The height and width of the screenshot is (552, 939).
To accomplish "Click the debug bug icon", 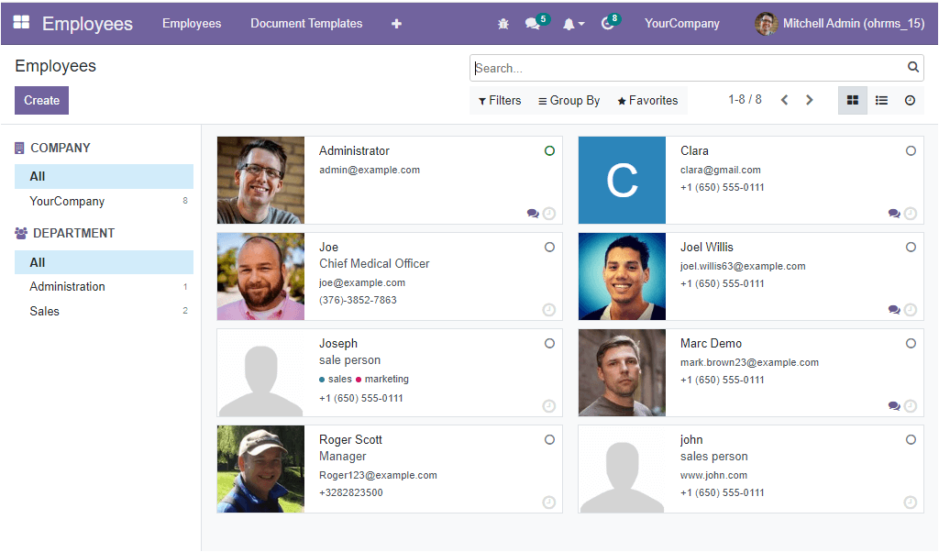I will coord(503,24).
